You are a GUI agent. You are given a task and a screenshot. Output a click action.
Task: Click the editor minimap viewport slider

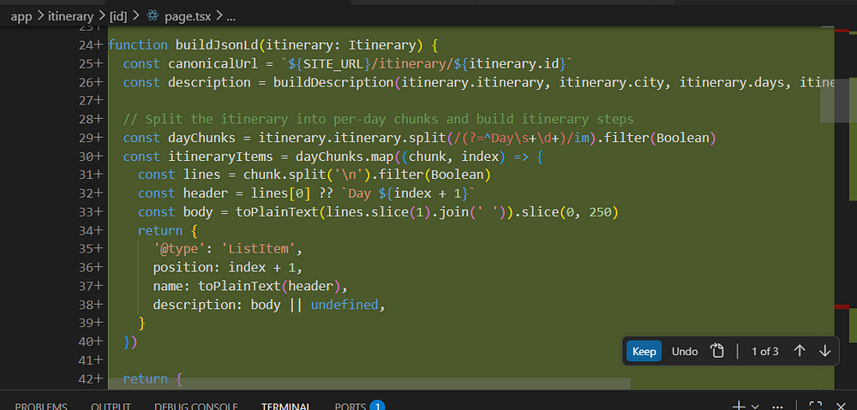click(x=835, y=100)
